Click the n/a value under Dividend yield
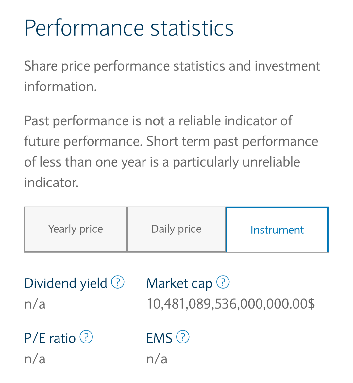353x383 pixels. point(35,304)
